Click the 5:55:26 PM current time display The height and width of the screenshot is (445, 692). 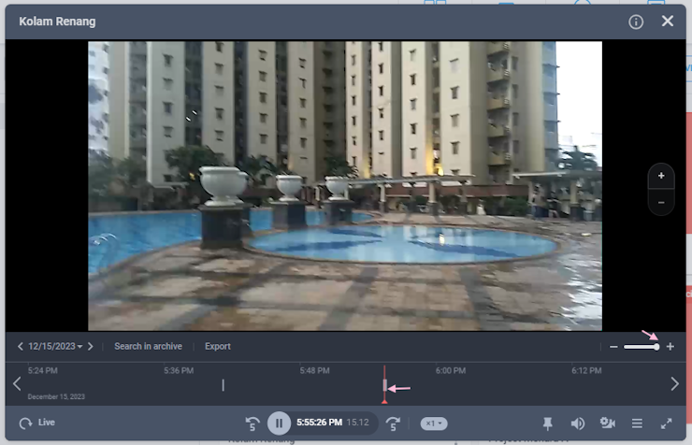tap(319, 423)
